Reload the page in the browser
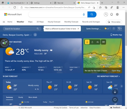127x109 pixels. coord(15,7)
